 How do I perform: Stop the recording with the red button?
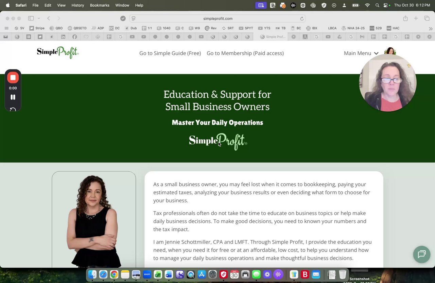tap(13, 78)
